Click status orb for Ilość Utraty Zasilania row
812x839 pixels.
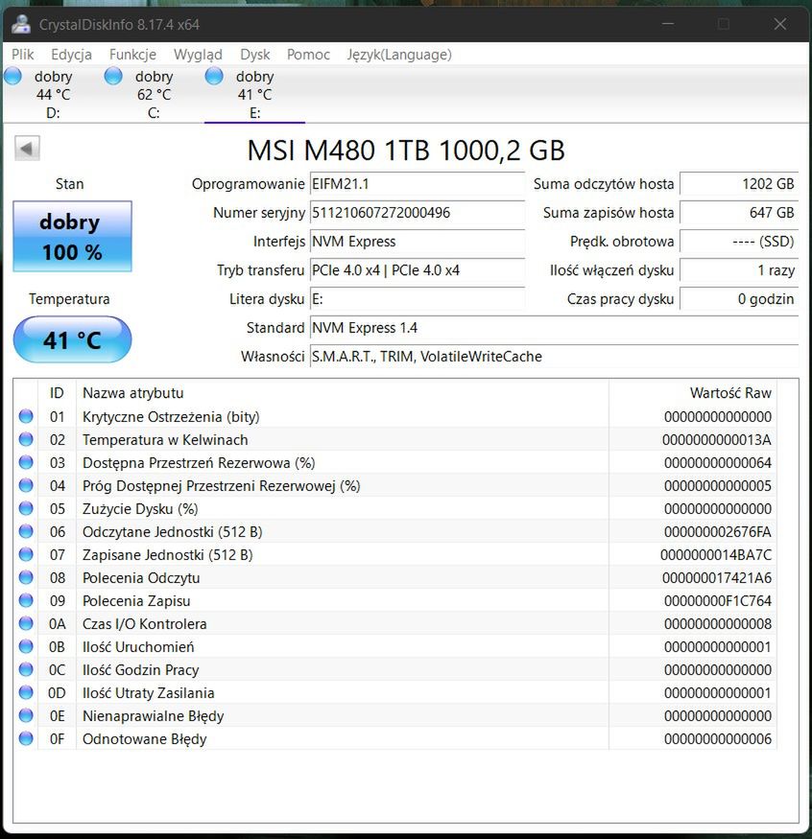pyautogui.click(x=26, y=692)
